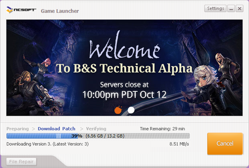Minimize the Game Launcher window
The image size is (249, 168).
point(231,9)
